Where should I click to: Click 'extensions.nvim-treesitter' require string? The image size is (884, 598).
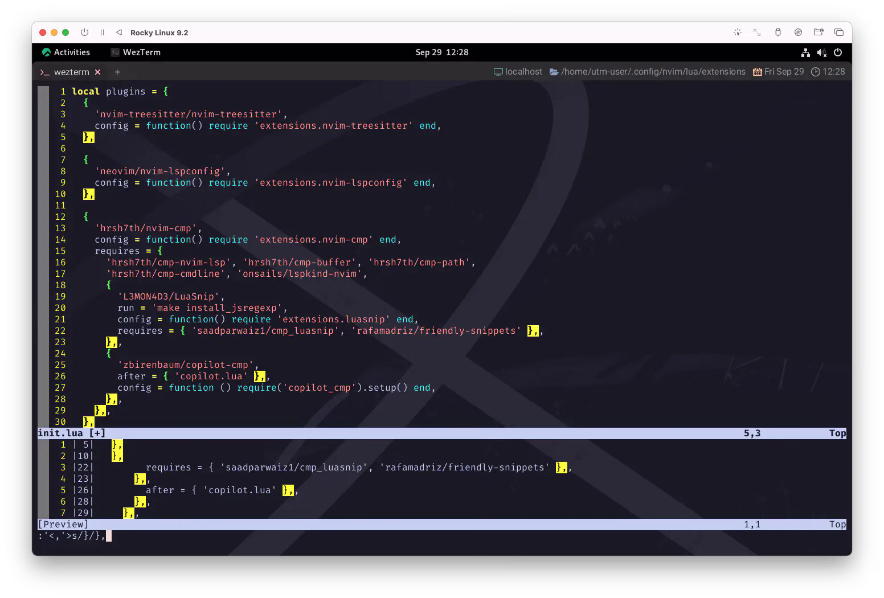[x=334, y=126]
